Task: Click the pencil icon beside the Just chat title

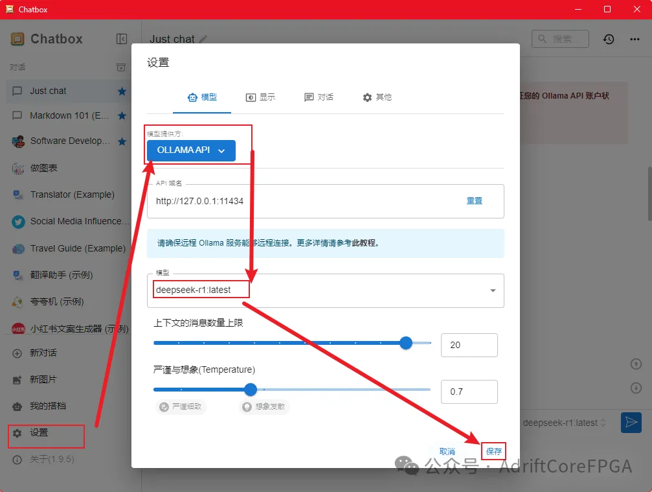Action: (203, 39)
